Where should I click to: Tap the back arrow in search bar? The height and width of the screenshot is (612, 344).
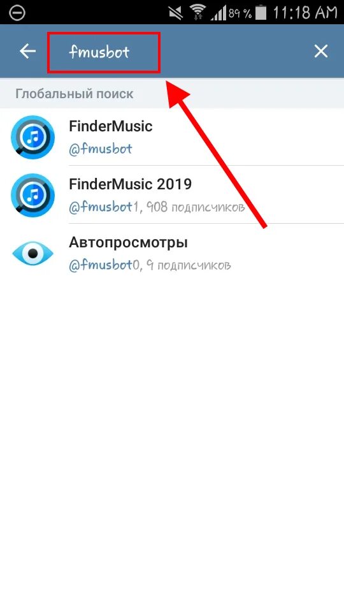coord(27,51)
